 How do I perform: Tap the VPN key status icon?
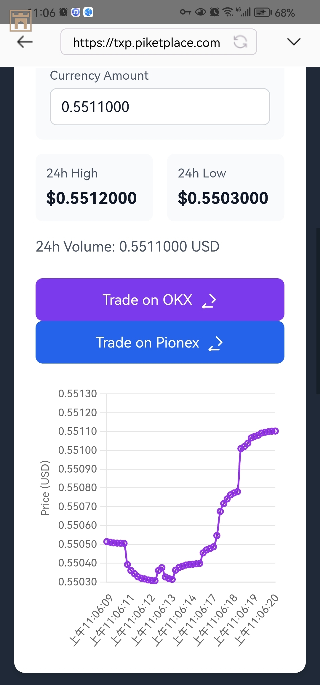coord(186,12)
